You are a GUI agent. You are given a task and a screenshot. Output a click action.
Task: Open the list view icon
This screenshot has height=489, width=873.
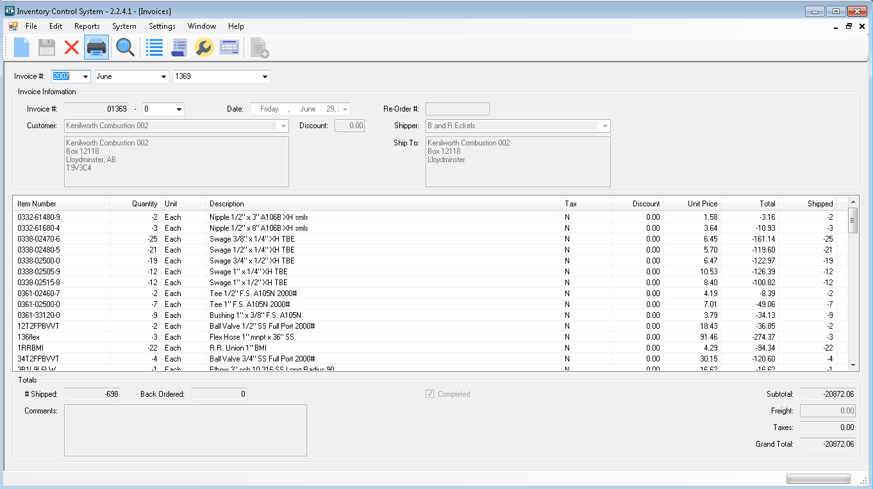[154, 47]
